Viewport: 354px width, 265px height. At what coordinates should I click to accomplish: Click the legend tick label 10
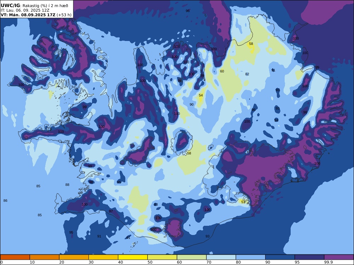(x=32, y=262)
